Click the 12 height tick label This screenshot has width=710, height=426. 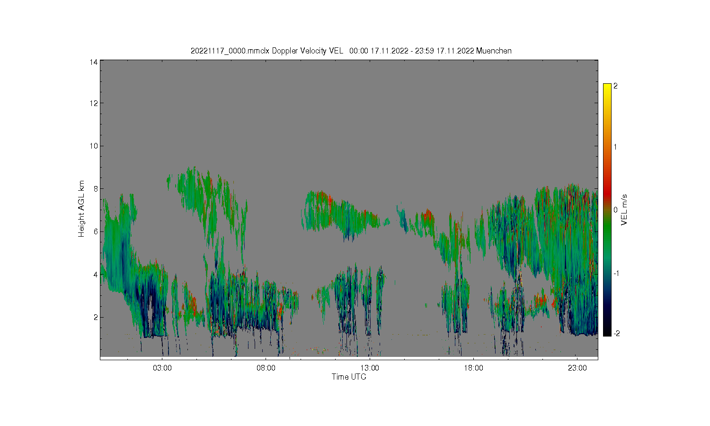(94, 103)
